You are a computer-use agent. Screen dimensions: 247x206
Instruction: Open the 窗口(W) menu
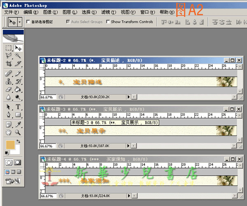[148, 12]
